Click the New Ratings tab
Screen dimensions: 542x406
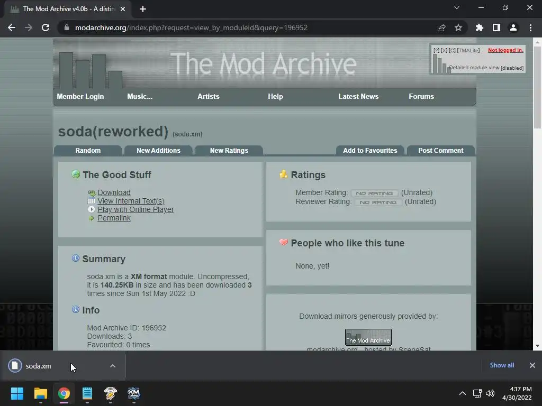click(229, 151)
